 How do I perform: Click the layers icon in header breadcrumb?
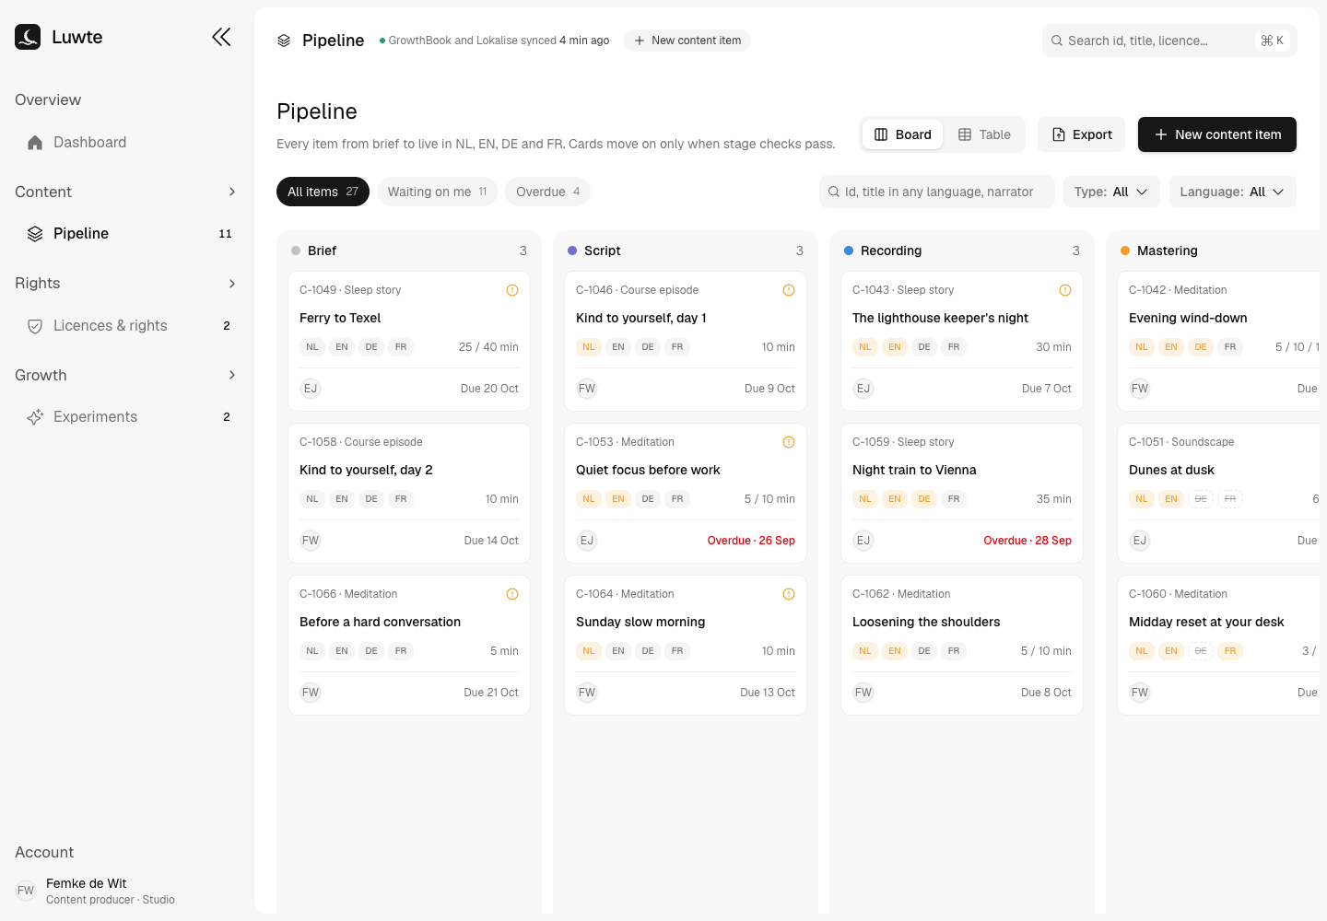pyautogui.click(x=284, y=41)
